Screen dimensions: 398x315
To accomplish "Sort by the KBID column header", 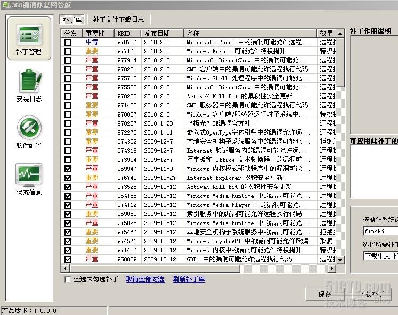I will click(x=128, y=33).
